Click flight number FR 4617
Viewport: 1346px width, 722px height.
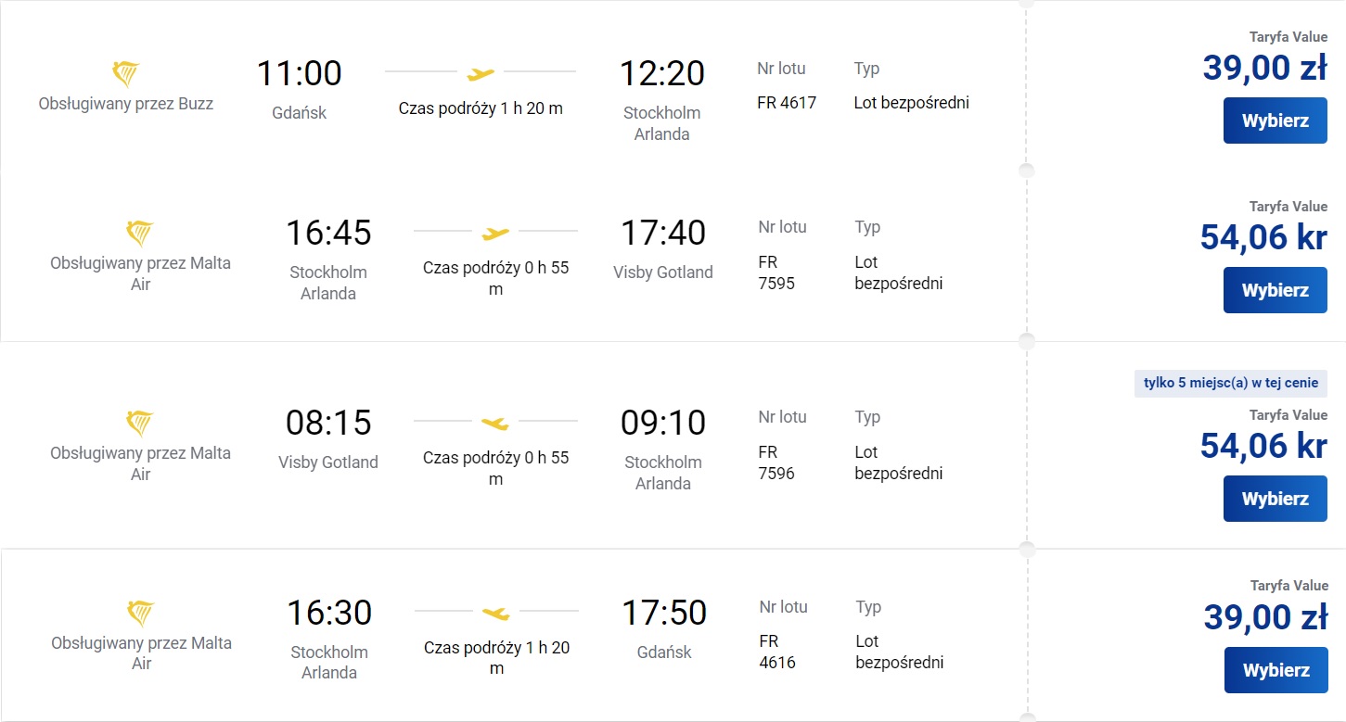click(x=787, y=103)
